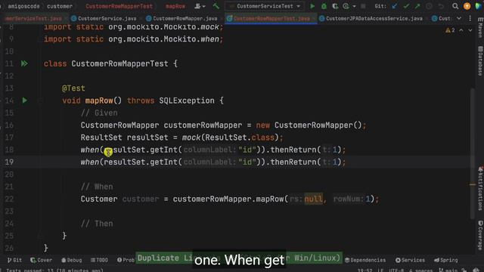484x272 pixels.
Task: Switch to the CustomerService.java tab
Action: [104, 18]
